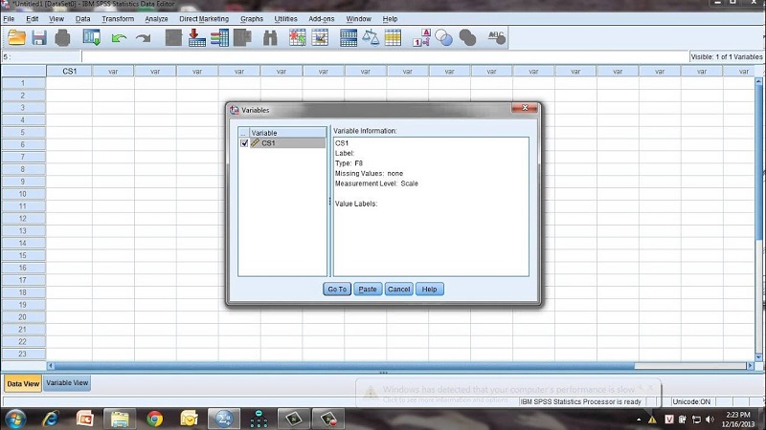Show hidden system tray icons arrow
The width and height of the screenshot is (766, 430).
click(x=639, y=419)
